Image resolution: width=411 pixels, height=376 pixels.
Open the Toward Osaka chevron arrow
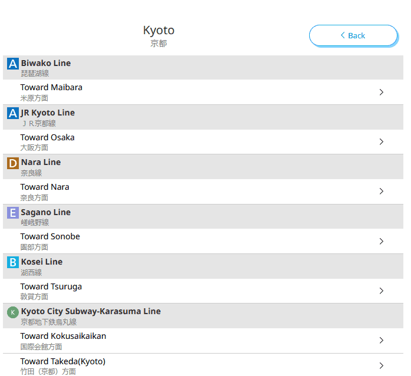(x=382, y=142)
